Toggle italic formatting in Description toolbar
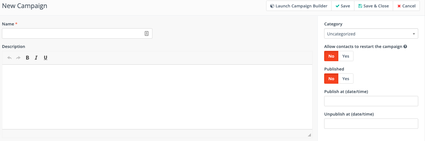Image resolution: width=425 pixels, height=141 pixels. click(x=36, y=58)
